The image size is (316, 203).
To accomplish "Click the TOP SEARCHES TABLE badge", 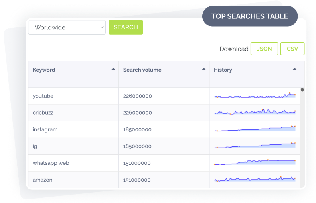I will pyautogui.click(x=250, y=16).
